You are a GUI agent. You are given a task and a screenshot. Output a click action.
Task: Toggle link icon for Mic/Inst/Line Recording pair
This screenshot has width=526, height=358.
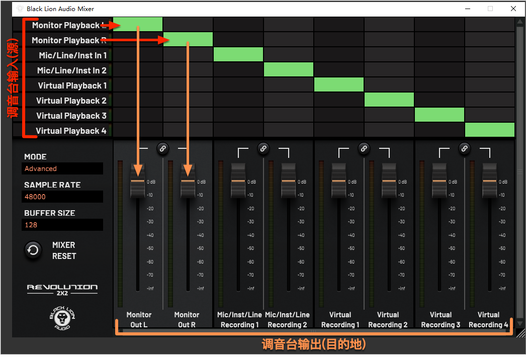[x=263, y=148]
